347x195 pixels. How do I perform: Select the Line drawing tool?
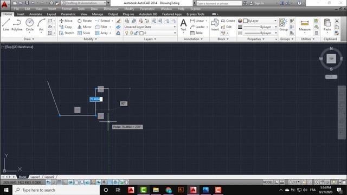pyautogui.click(x=6, y=25)
